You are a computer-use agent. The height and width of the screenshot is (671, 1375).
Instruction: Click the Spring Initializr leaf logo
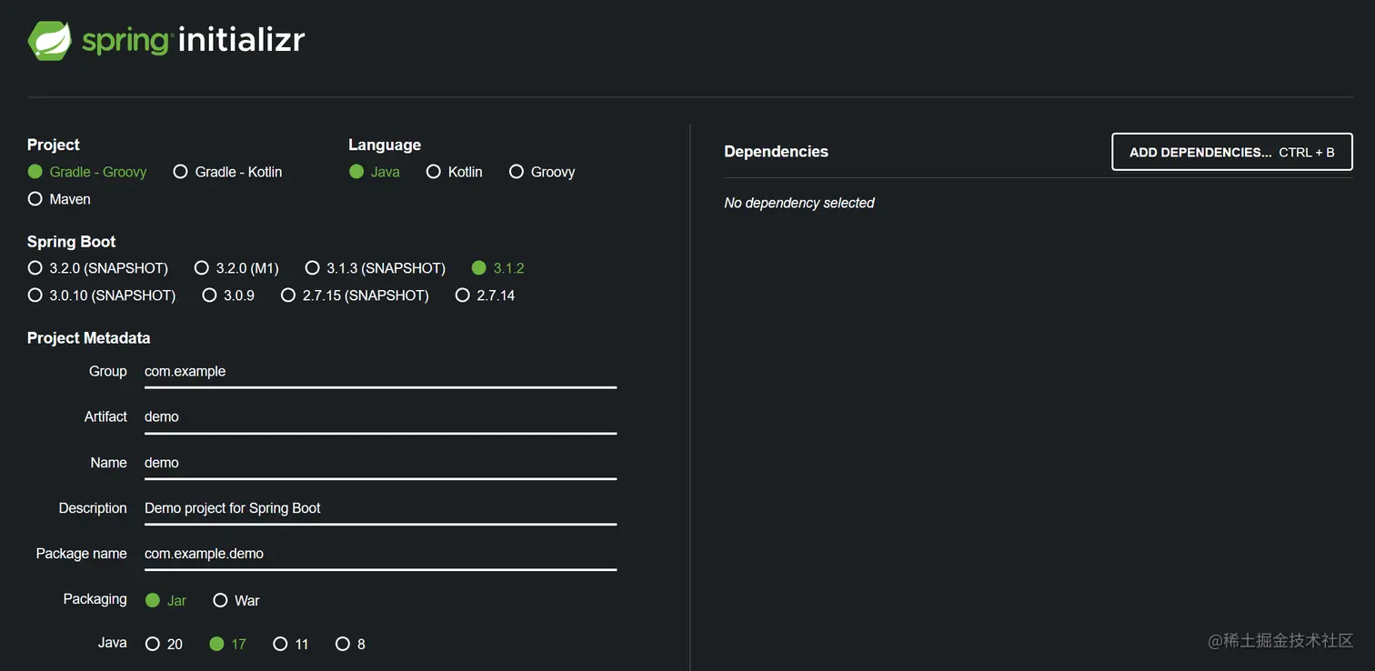click(50, 40)
